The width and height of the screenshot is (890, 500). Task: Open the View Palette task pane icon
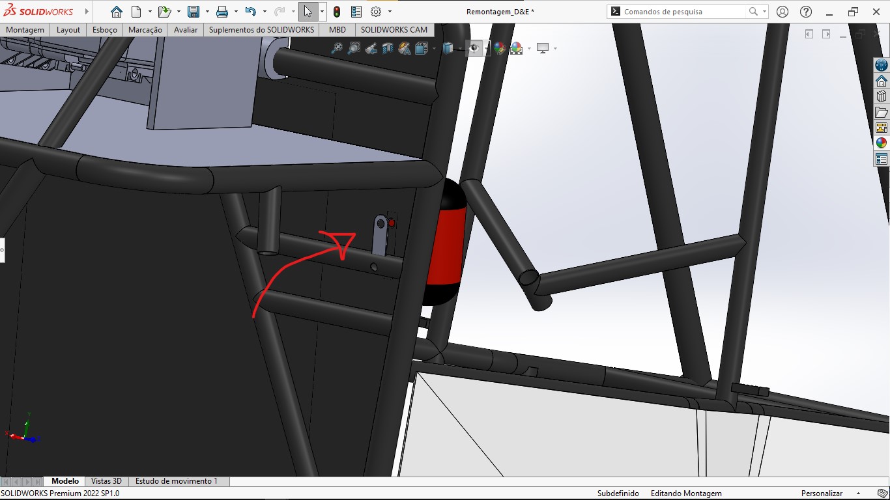882,128
